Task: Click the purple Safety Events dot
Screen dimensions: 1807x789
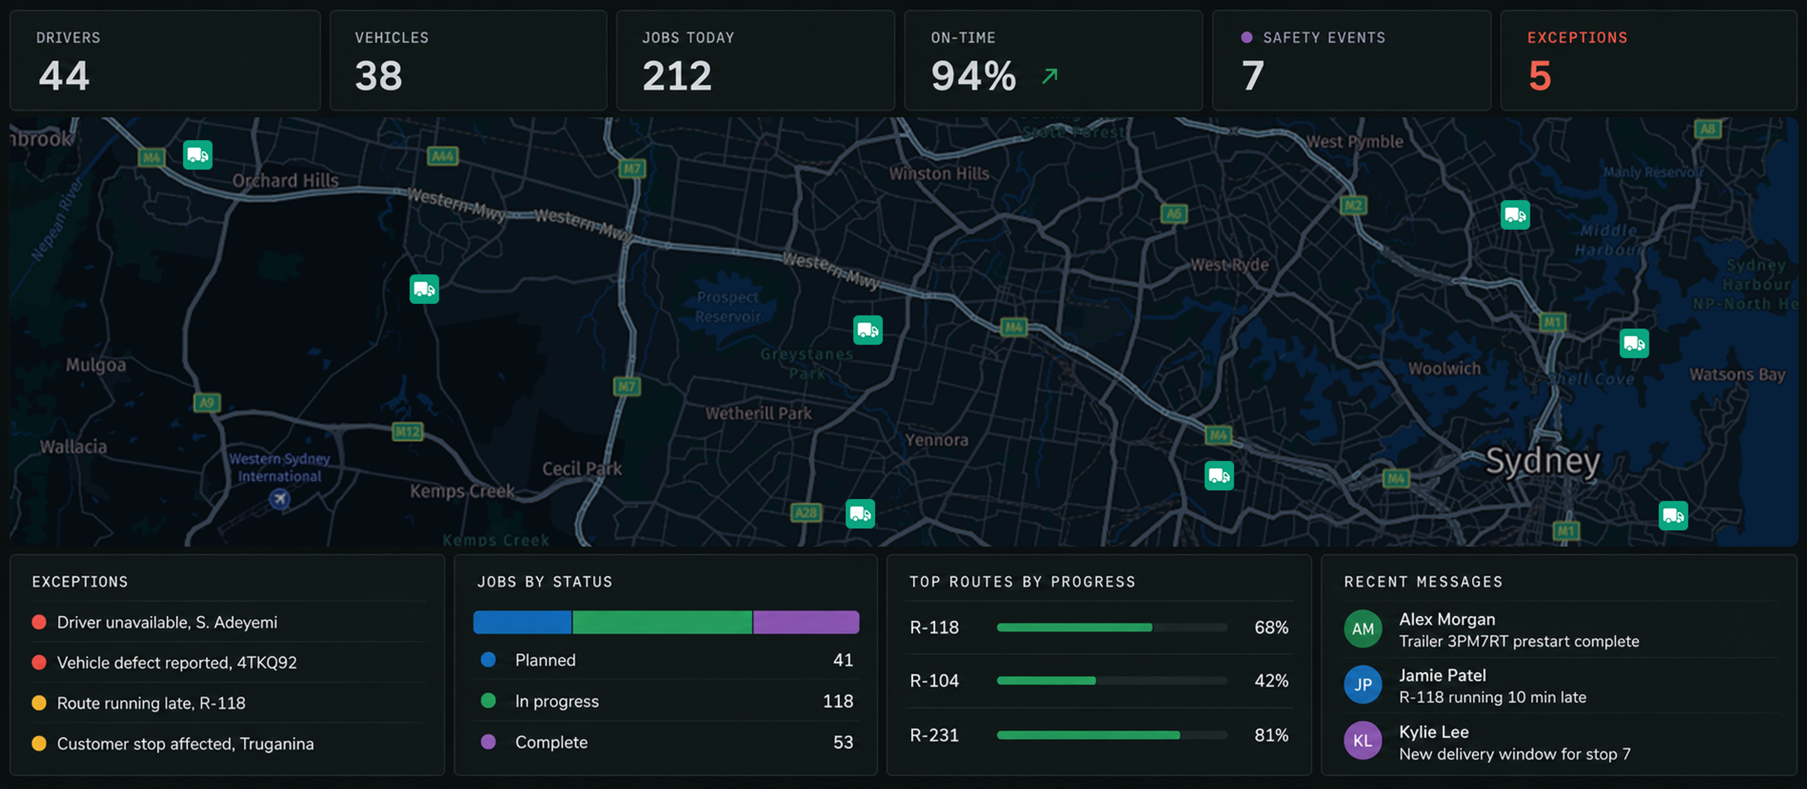Action: 1247,38
